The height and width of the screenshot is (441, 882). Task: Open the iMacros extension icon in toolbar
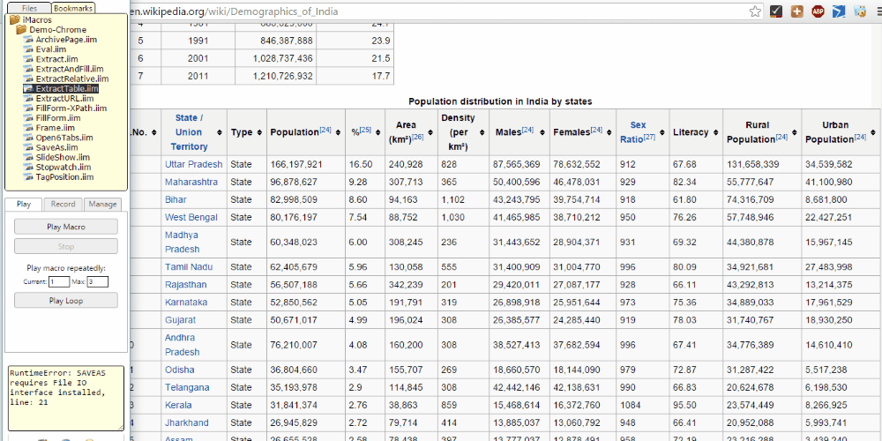860,11
